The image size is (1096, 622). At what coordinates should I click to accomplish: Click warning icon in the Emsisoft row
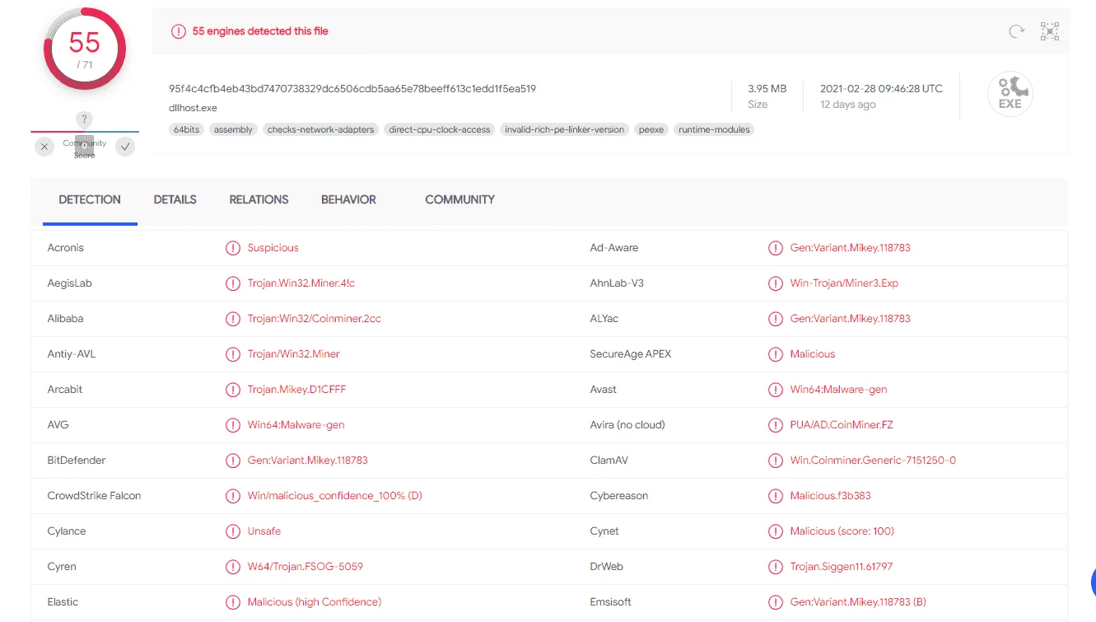pos(776,602)
